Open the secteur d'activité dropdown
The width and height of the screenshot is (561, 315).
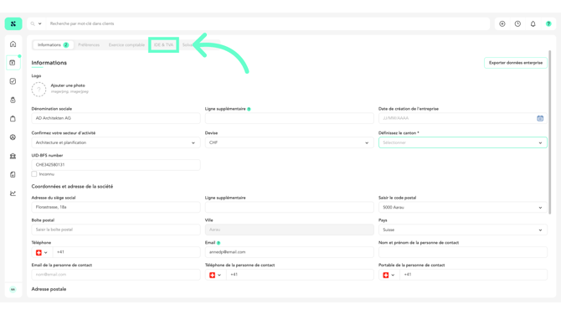pyautogui.click(x=116, y=142)
